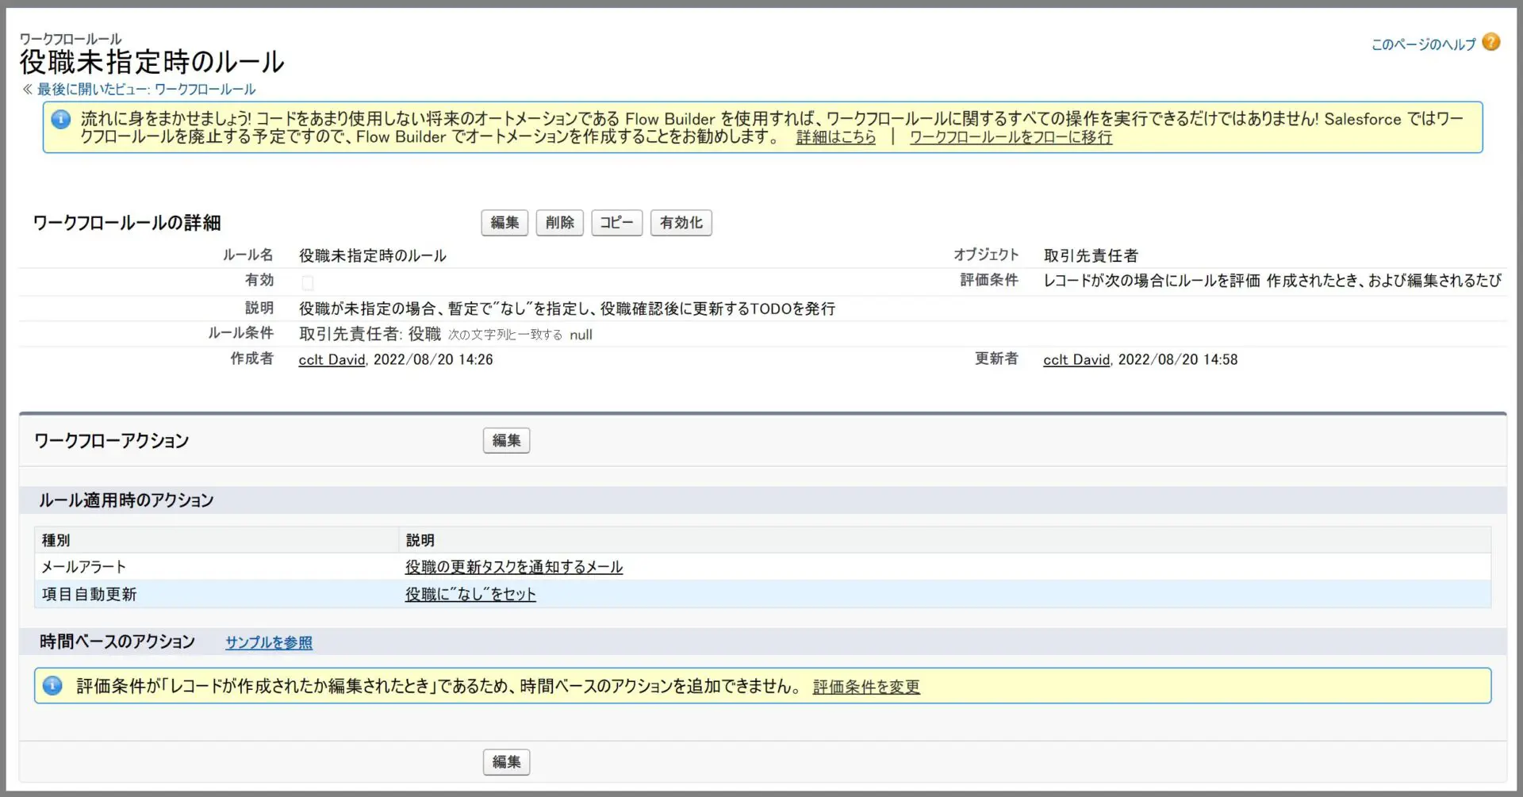The height and width of the screenshot is (797, 1523).
Task: Open 役職の更新タスクを通知するメール action
Action: click(x=513, y=567)
